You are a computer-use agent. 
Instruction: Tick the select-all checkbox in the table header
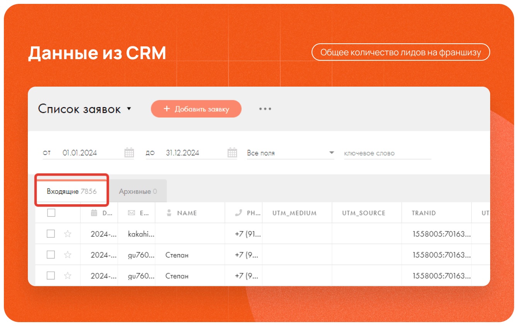pyautogui.click(x=51, y=213)
